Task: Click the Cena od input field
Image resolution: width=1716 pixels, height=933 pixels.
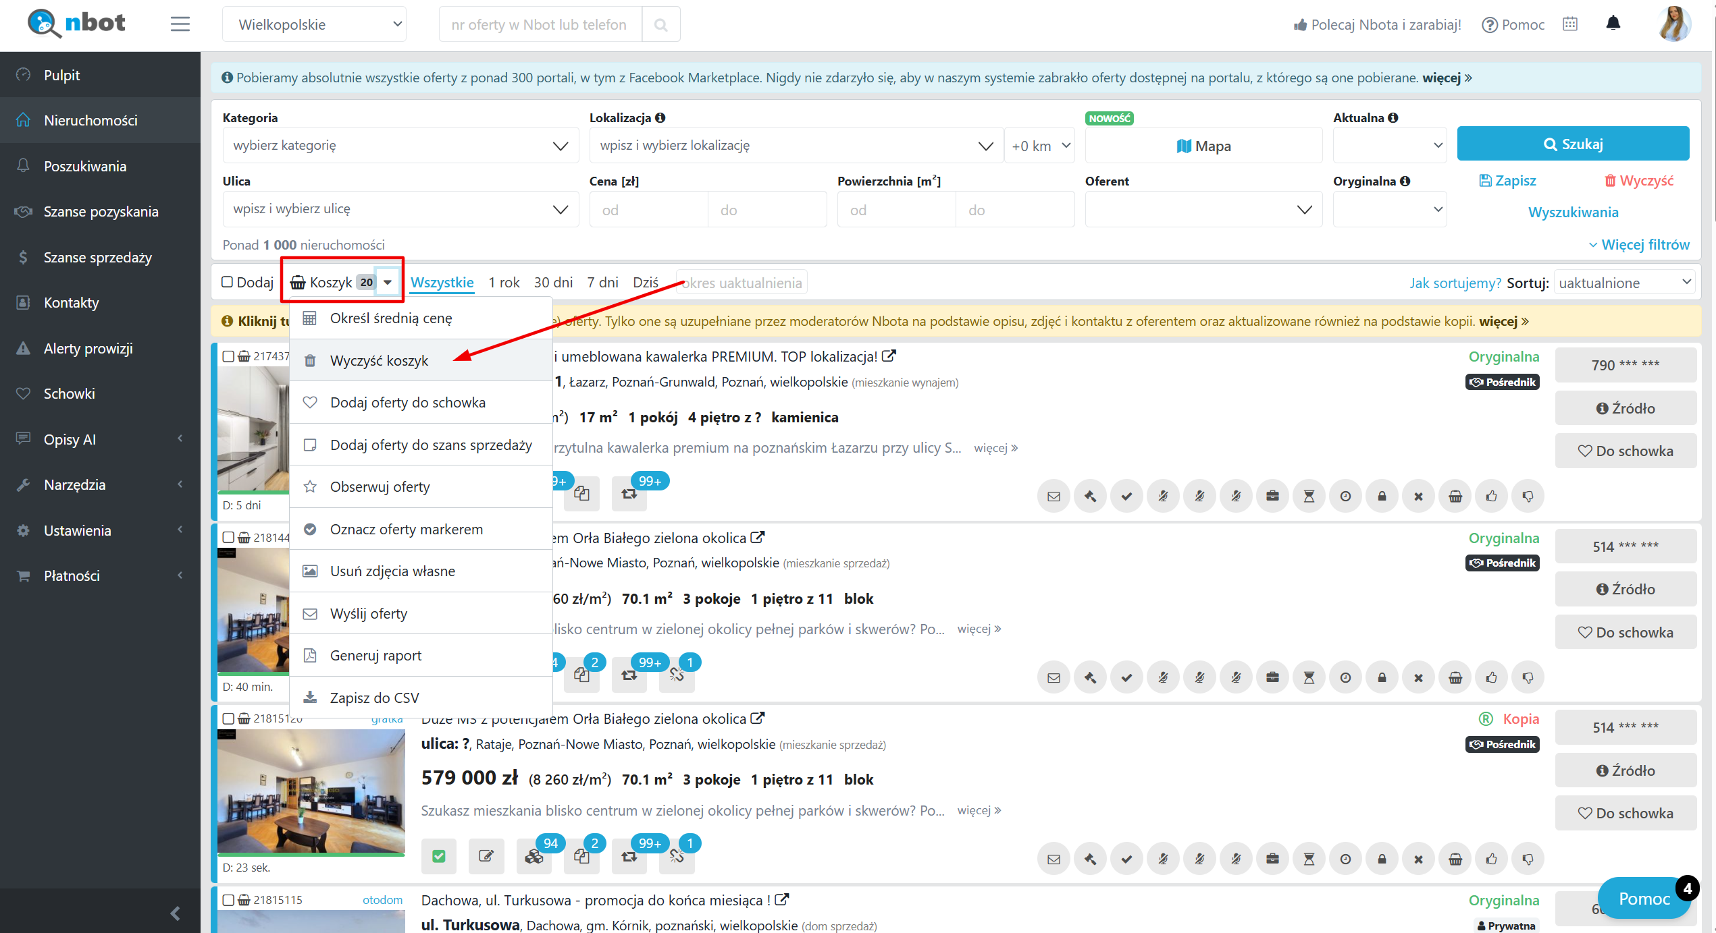Action: (648, 210)
